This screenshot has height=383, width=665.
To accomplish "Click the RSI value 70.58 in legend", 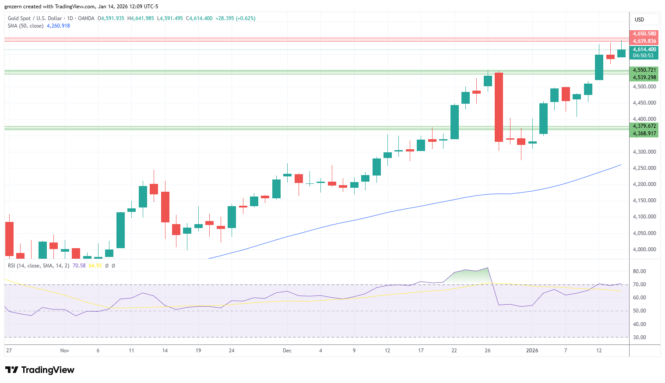I will 79,266.
